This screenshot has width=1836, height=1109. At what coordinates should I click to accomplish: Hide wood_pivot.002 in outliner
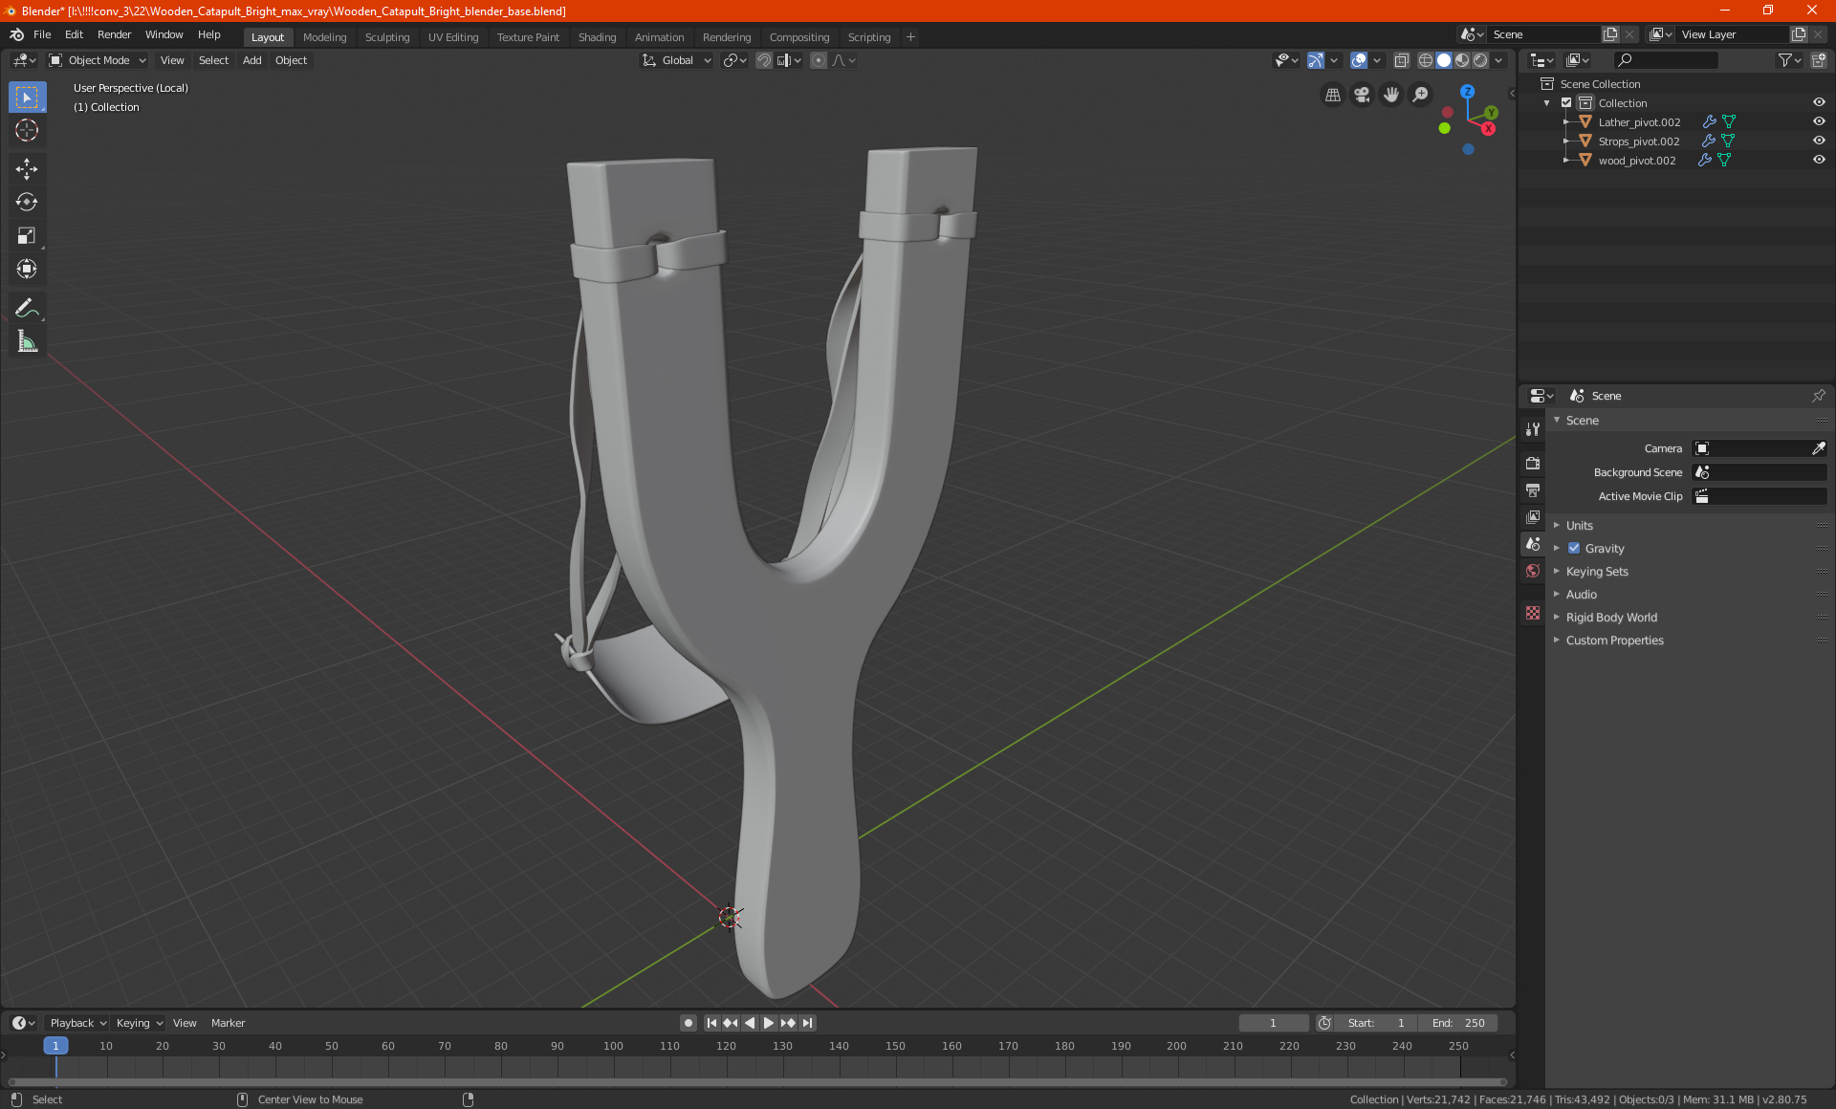coord(1819,160)
